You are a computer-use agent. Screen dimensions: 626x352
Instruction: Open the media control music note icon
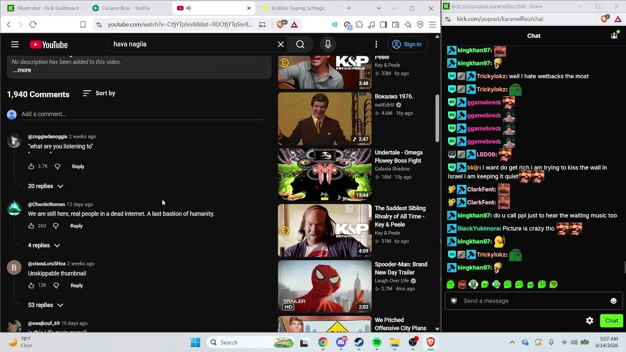point(372,24)
